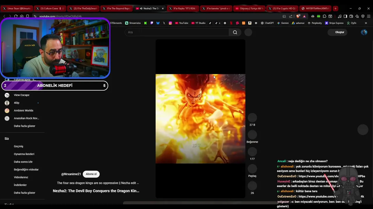The width and height of the screenshot is (373, 209).
Task: Click the Brave Shields lion icon
Action: pyautogui.click(x=298, y=16)
